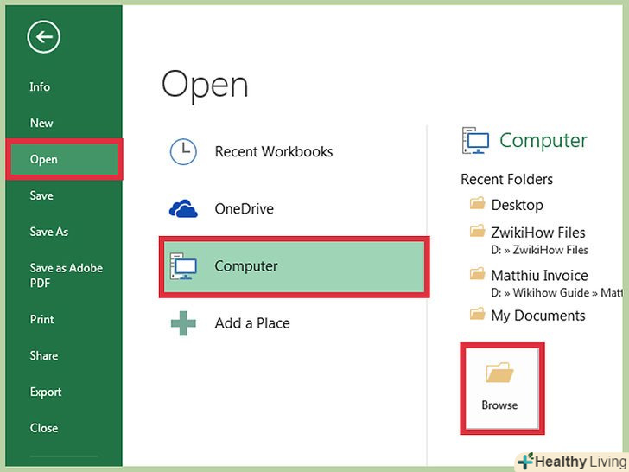This screenshot has height=472, width=629.
Task: Open the ZwikiHow Files recent folder
Action: point(538,233)
